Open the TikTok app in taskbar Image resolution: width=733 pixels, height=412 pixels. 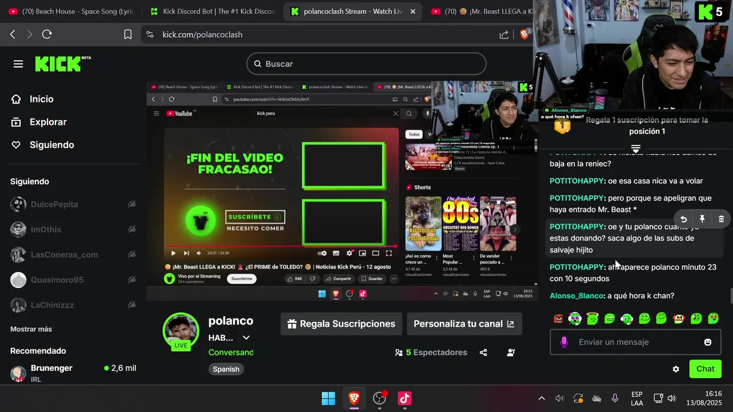405,398
